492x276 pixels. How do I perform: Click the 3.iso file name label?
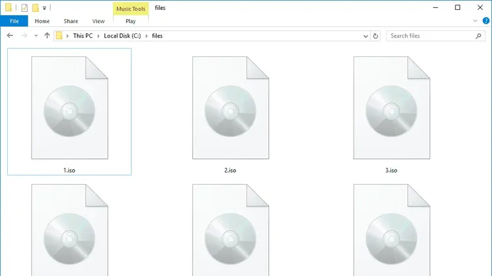(x=391, y=170)
